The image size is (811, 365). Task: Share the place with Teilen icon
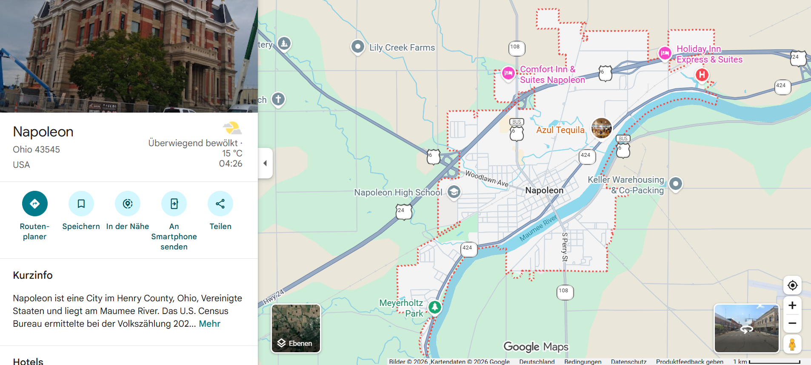pyautogui.click(x=220, y=204)
